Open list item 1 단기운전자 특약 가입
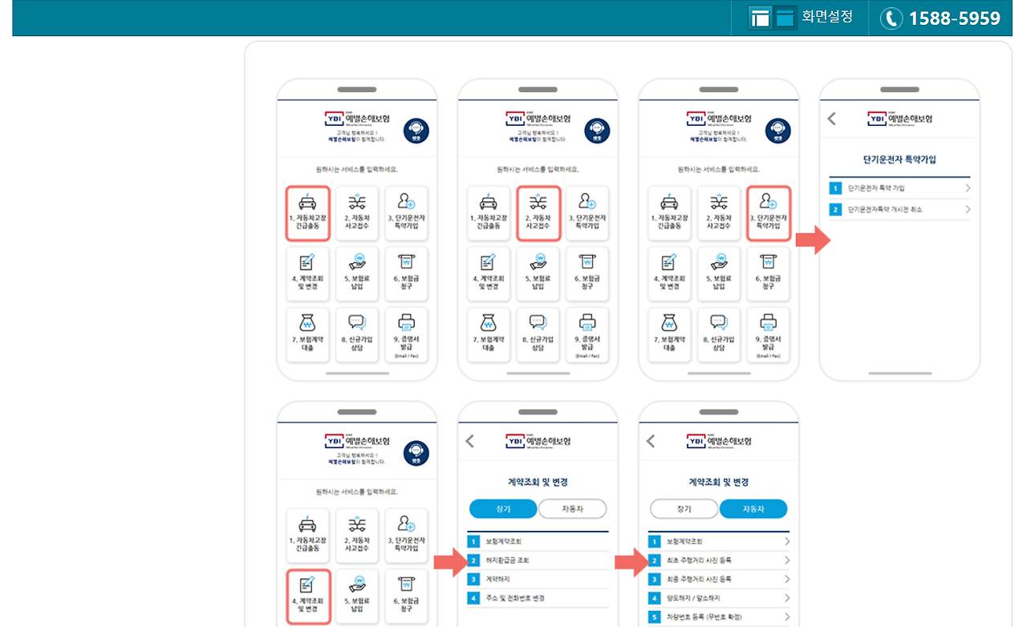 [899, 188]
